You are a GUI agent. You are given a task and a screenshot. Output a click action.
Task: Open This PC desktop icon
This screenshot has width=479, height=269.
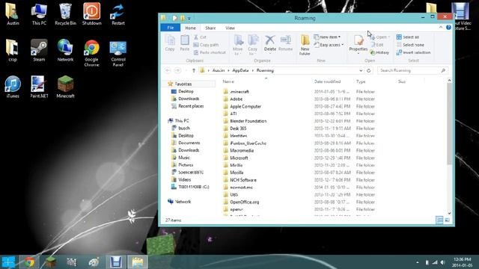(x=39, y=14)
